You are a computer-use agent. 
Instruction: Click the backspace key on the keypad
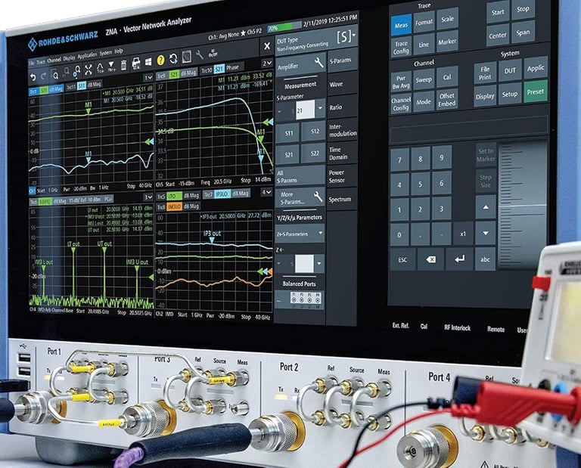pyautogui.click(x=430, y=259)
